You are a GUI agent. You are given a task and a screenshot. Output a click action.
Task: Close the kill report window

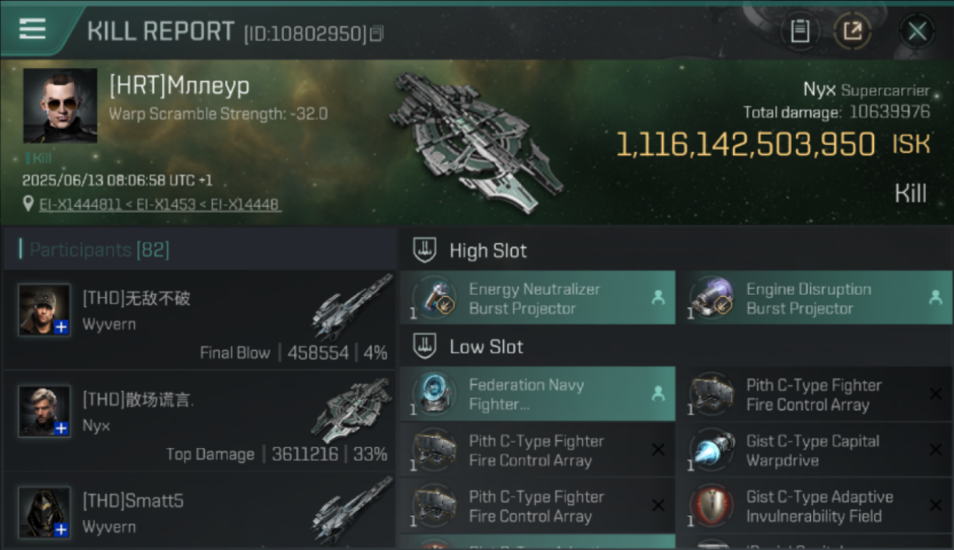tap(917, 31)
